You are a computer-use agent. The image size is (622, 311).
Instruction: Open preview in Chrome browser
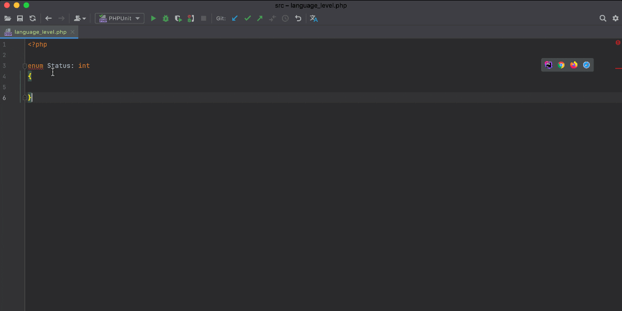point(561,65)
